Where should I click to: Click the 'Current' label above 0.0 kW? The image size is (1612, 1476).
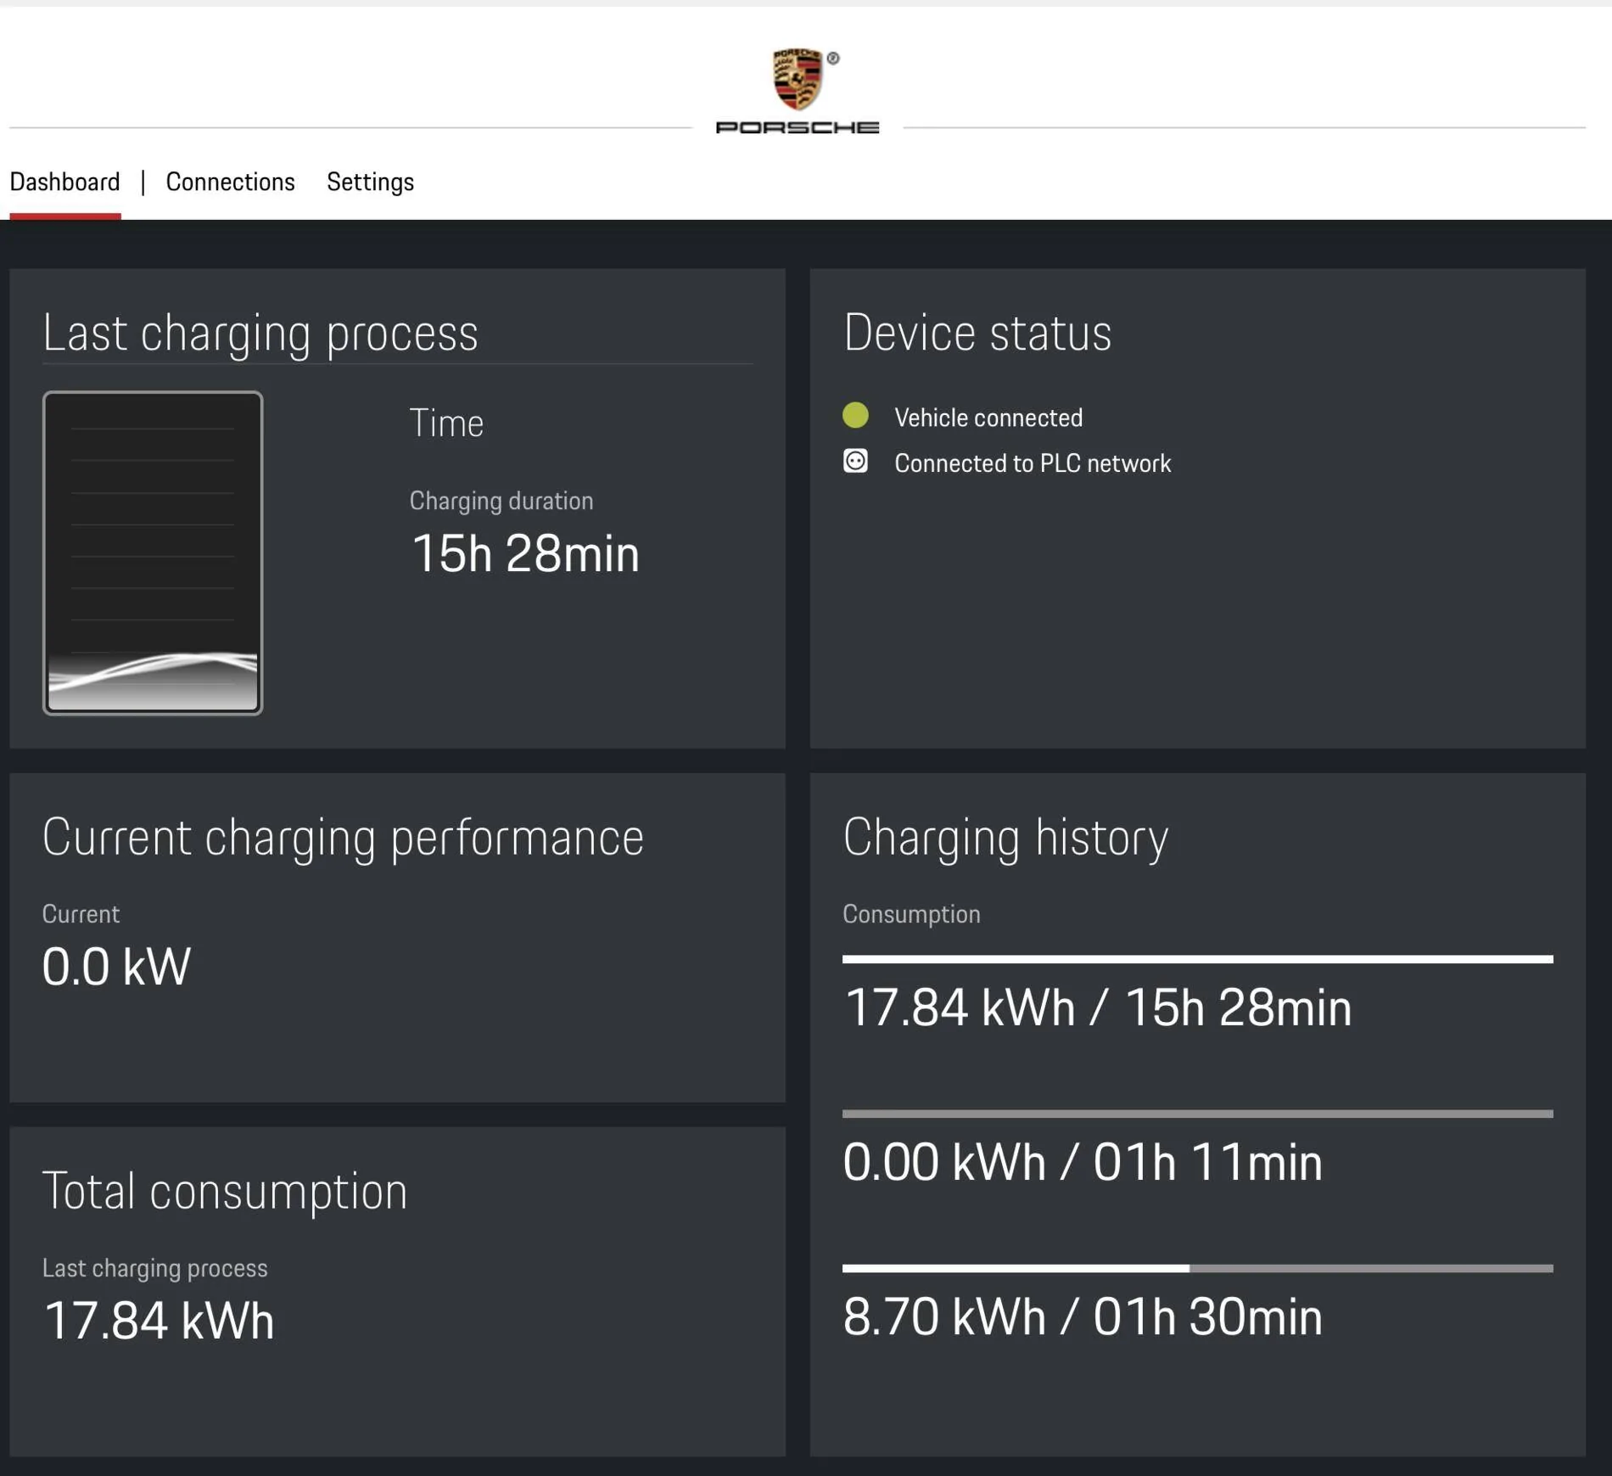81,914
